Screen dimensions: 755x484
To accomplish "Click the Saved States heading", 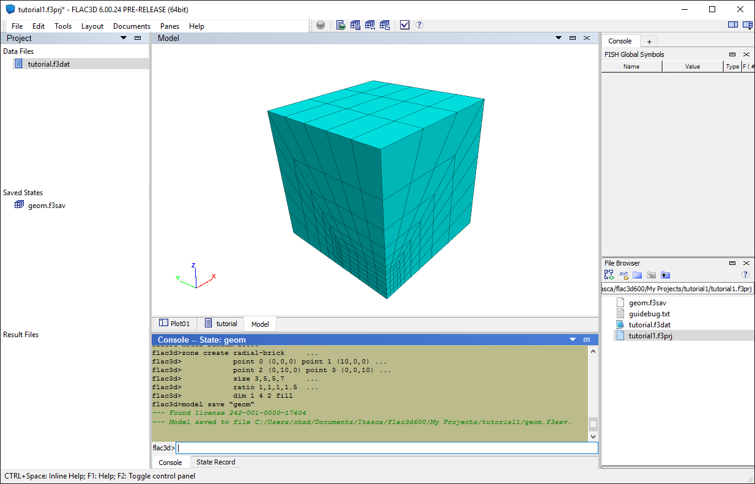I will [x=23, y=193].
